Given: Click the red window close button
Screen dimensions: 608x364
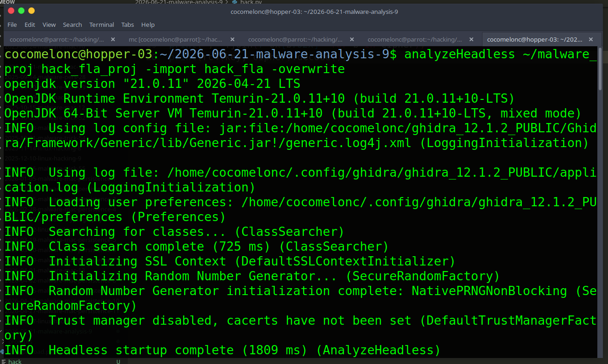Looking at the screenshot, I should [11, 11].
